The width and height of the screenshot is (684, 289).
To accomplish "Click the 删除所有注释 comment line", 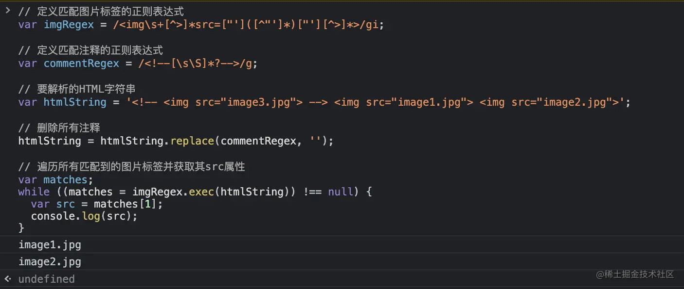I will point(58,128).
